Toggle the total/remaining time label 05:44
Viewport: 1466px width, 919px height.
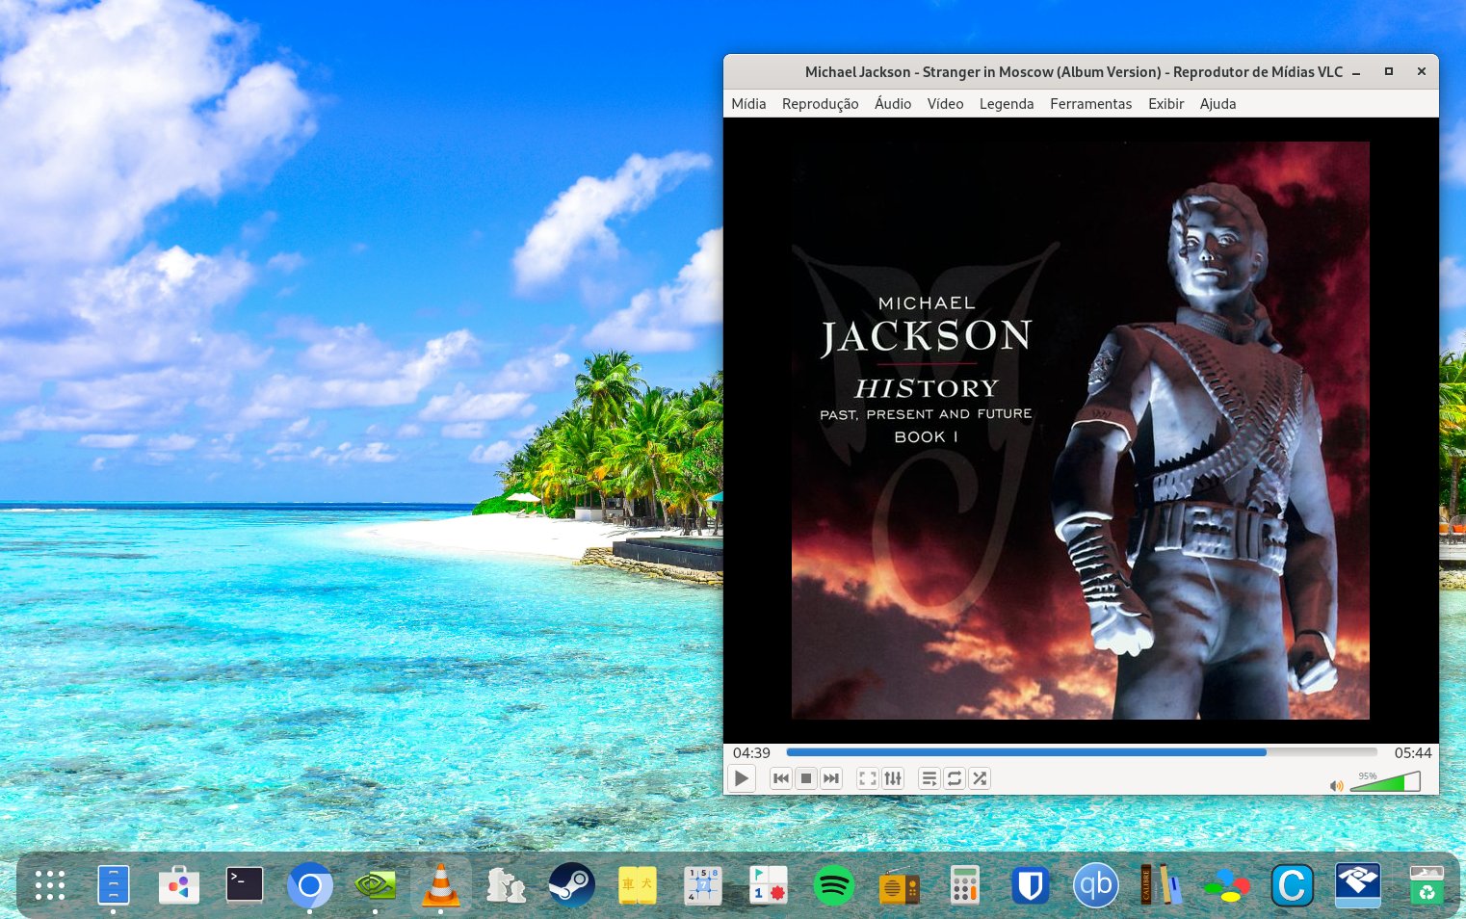1413,753
